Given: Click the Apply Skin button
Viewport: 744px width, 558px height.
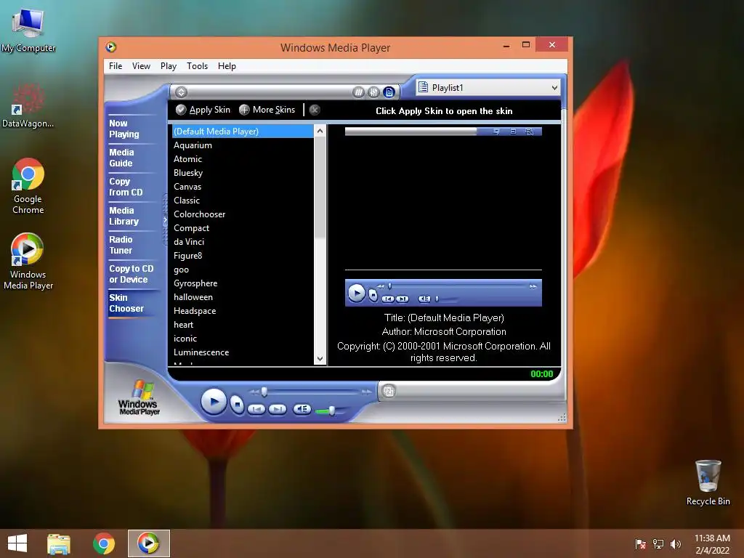Looking at the screenshot, I should tap(203, 110).
